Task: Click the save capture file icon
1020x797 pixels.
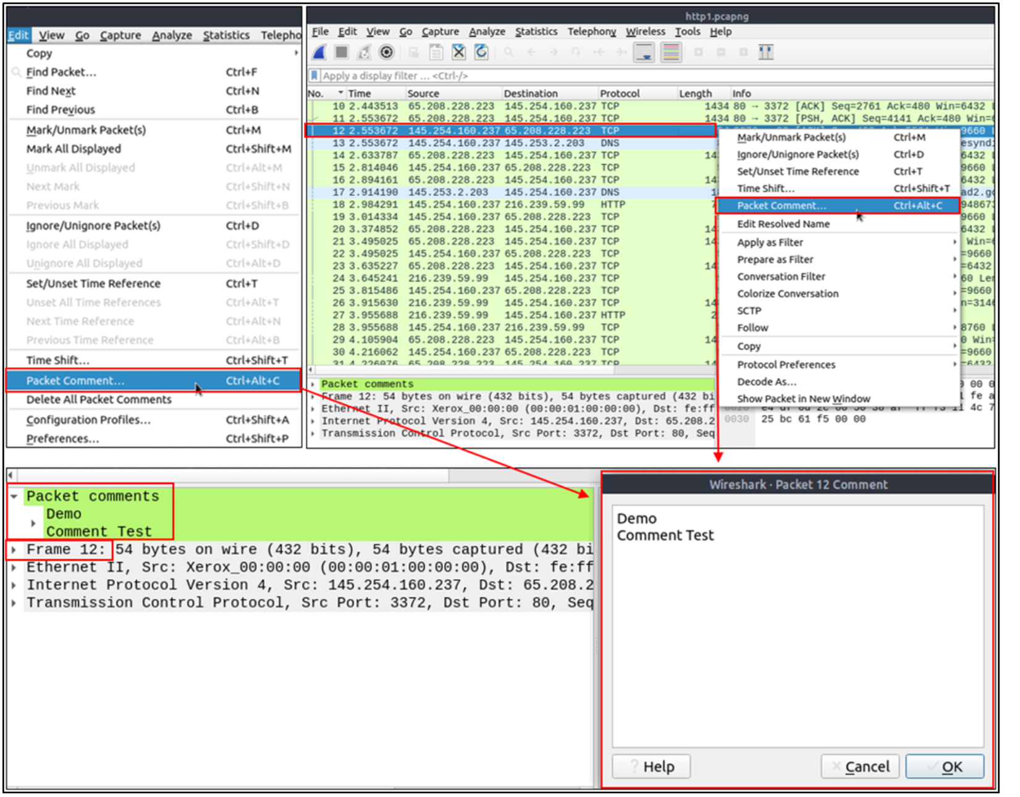Action: point(436,52)
